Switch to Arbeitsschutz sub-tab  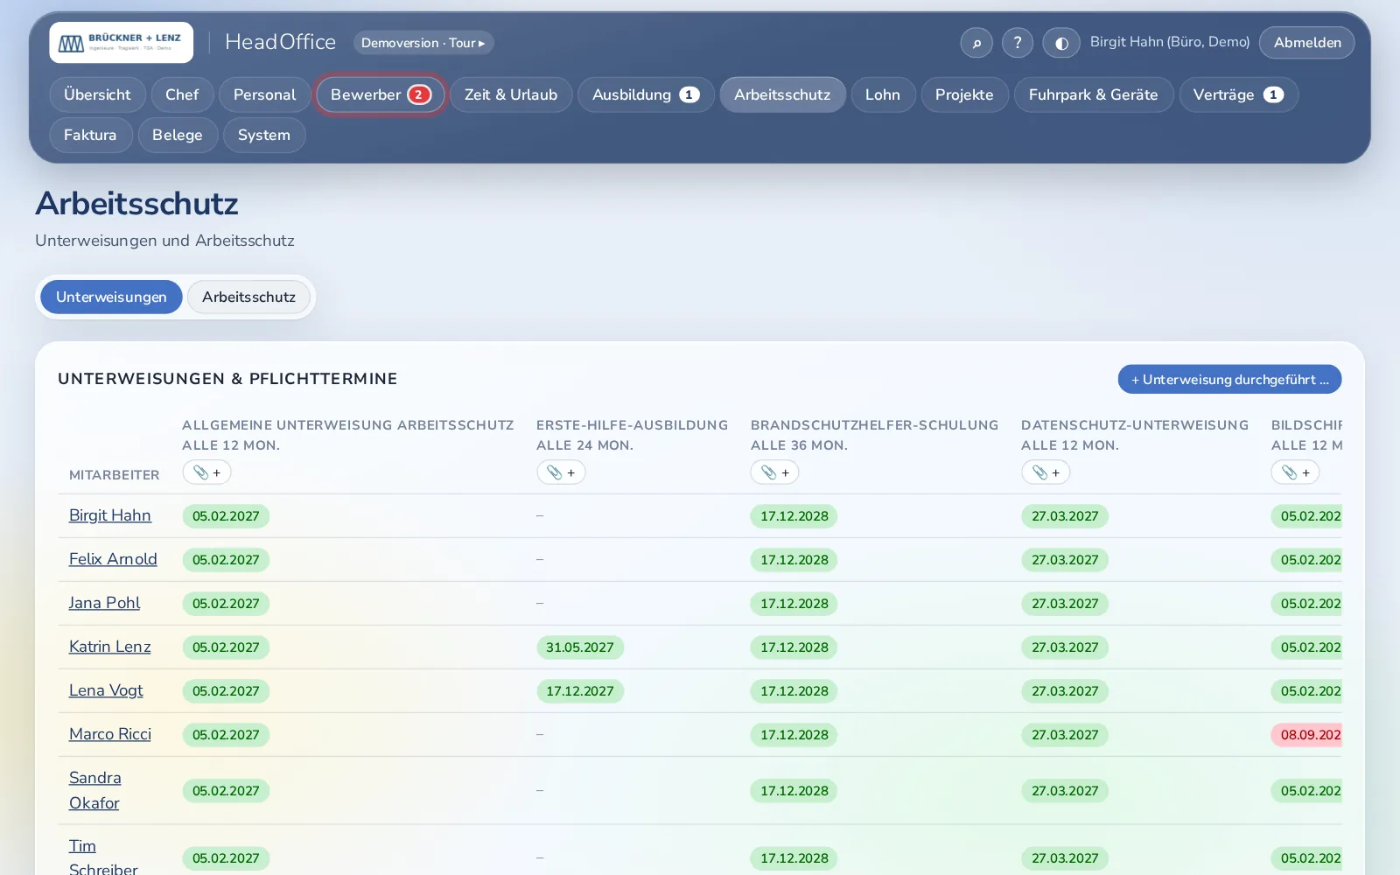coord(248,297)
